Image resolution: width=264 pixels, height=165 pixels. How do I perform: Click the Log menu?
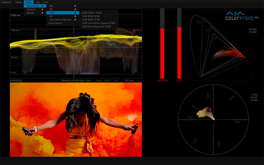[38, 2]
